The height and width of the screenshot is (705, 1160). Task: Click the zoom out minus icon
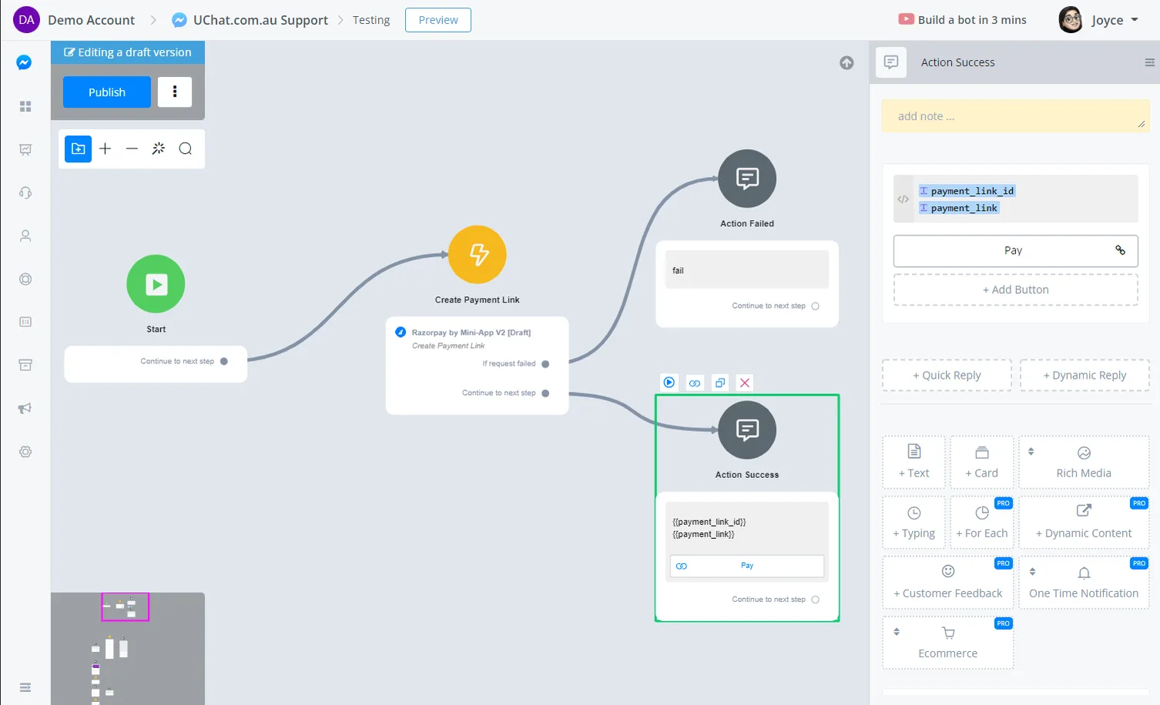(x=132, y=149)
